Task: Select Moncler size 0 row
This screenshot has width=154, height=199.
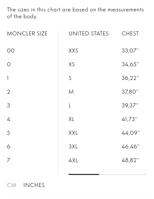Action: pos(9,64)
